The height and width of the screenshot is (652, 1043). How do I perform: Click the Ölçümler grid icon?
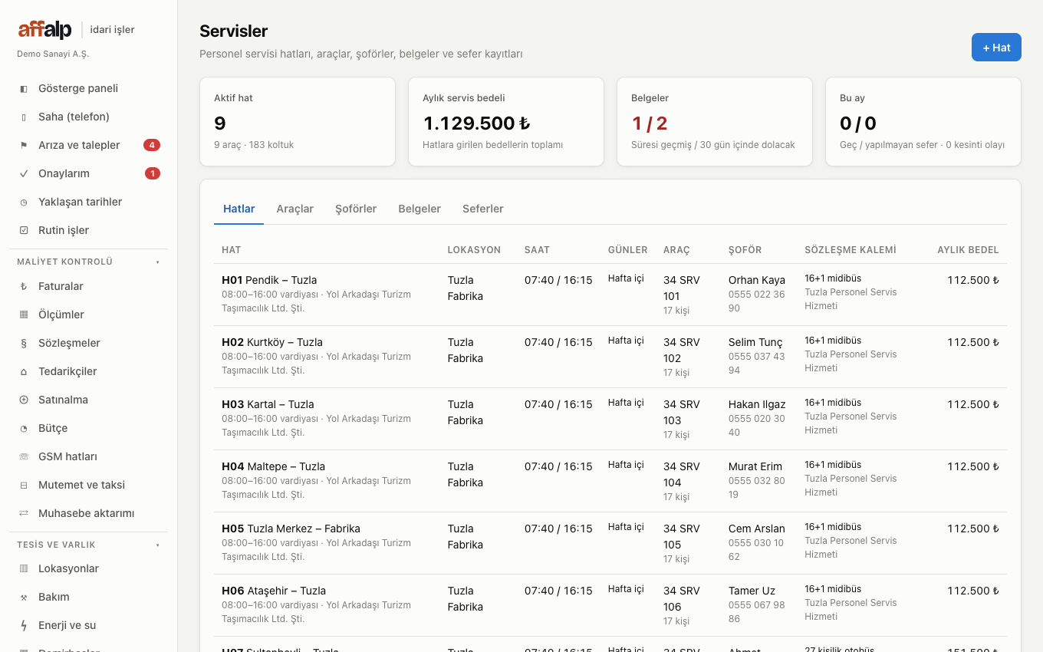click(24, 315)
